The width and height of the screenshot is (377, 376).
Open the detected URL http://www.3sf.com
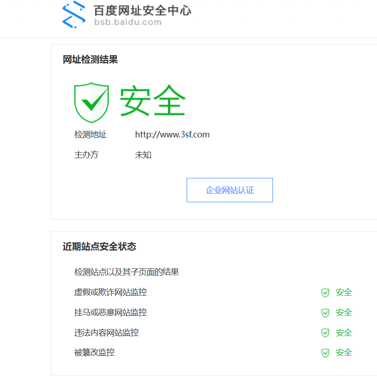click(x=172, y=134)
